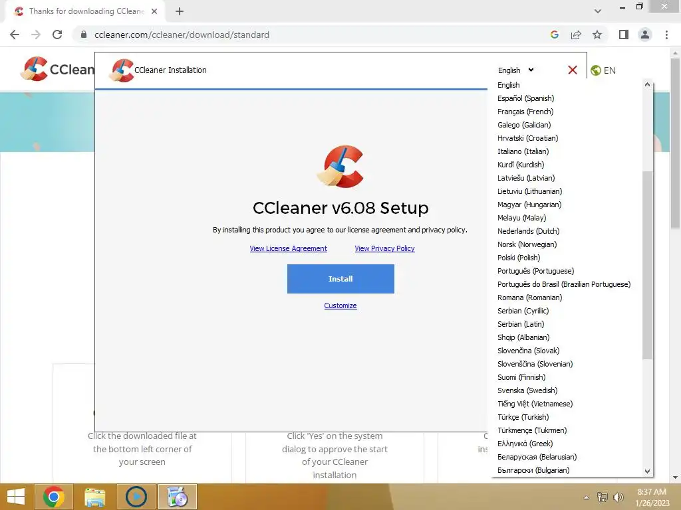Click the volume speaker tray icon

click(618, 497)
